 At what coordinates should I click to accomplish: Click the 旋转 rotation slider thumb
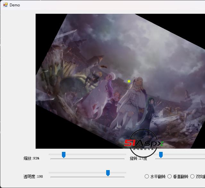click(x=161, y=155)
